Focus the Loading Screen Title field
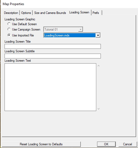 coord(53,46)
